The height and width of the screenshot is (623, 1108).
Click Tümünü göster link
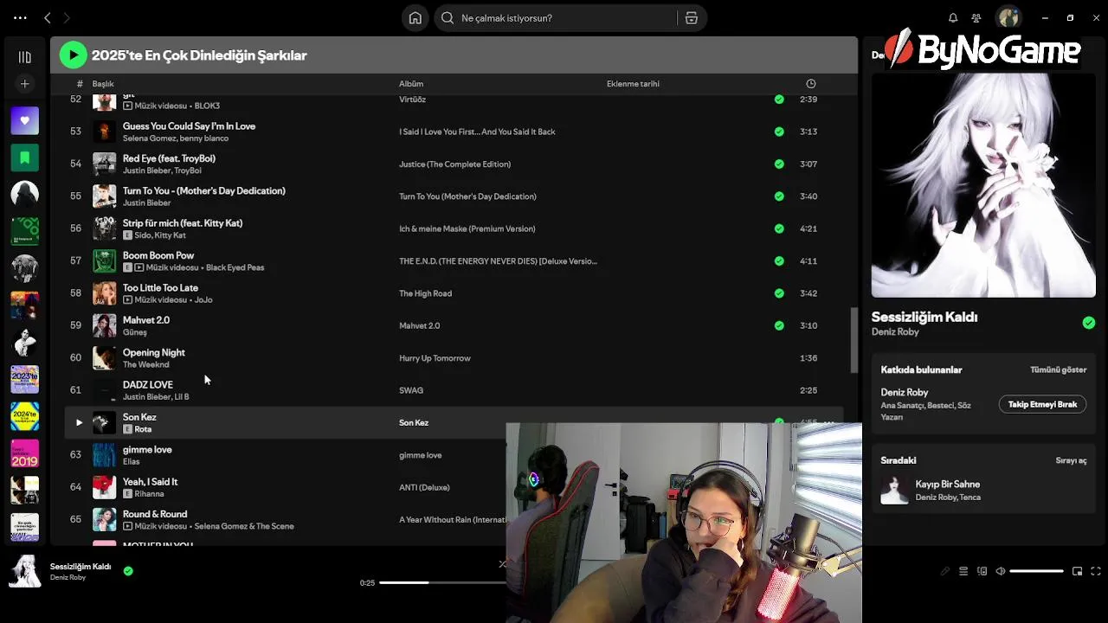pyautogui.click(x=1058, y=369)
